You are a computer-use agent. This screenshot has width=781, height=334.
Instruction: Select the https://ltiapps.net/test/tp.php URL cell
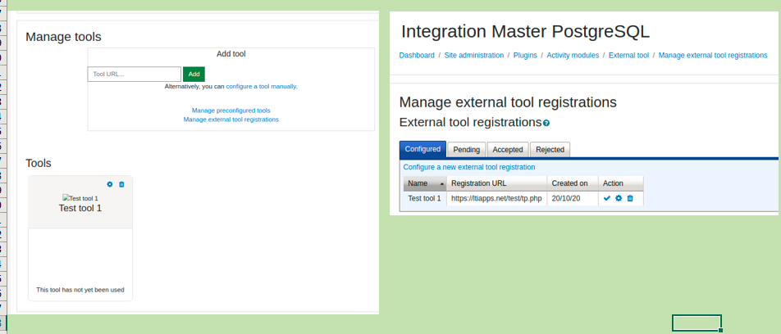(497, 198)
